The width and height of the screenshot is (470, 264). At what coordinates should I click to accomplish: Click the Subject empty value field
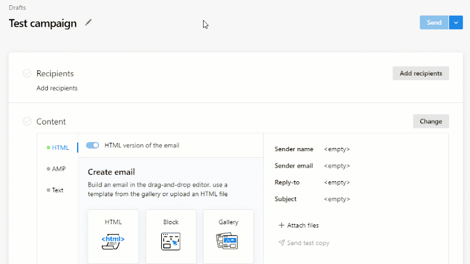337,199
